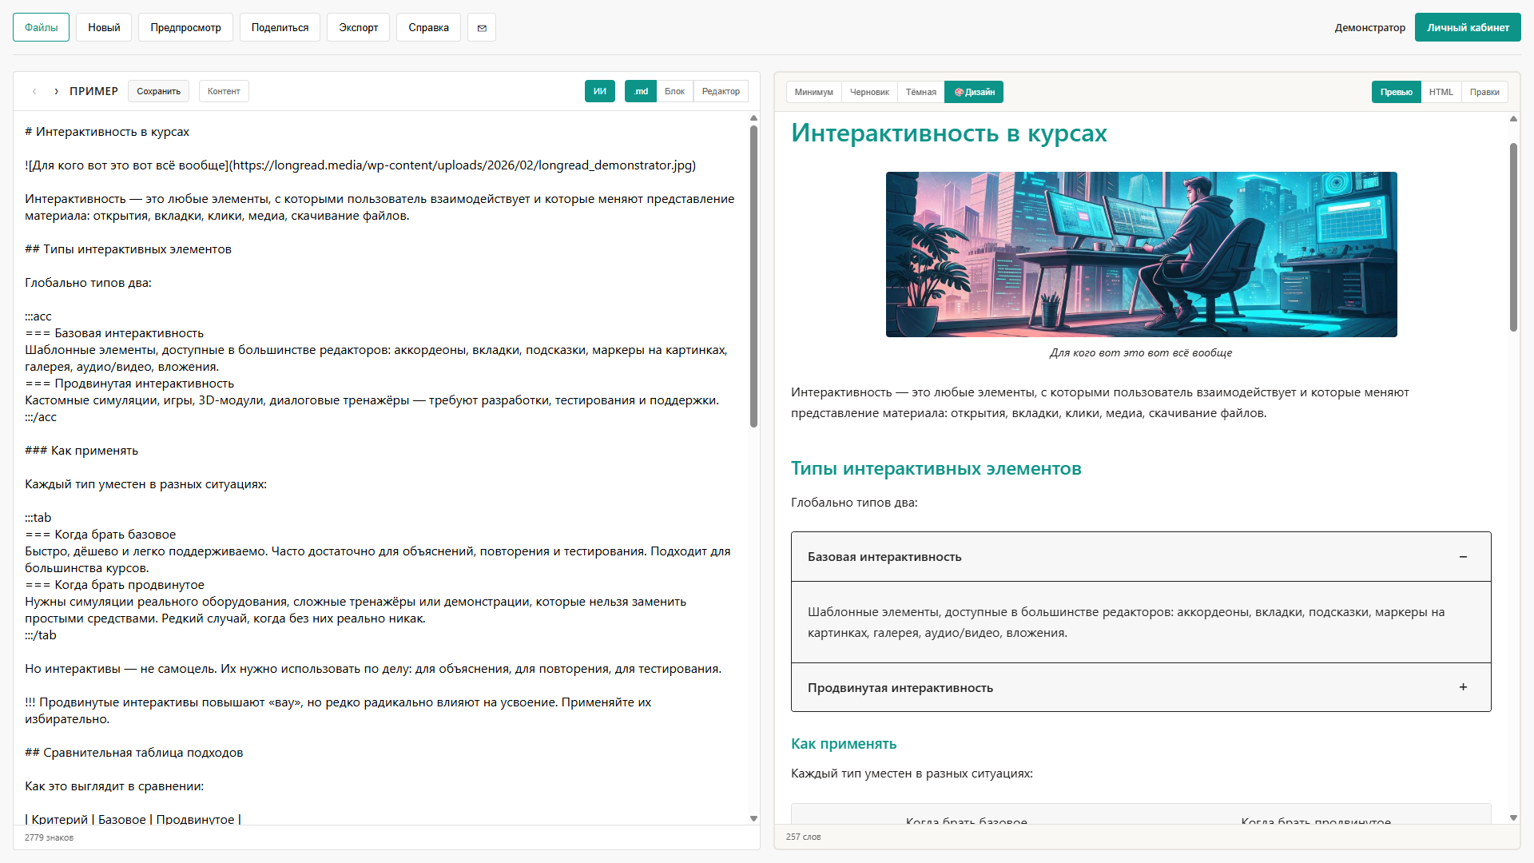Switch to the Тёмная theme

(920, 92)
